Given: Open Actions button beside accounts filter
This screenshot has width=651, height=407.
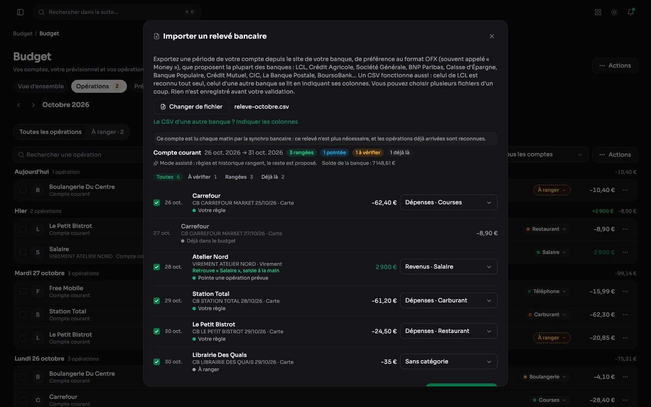Looking at the screenshot, I should 615,155.
